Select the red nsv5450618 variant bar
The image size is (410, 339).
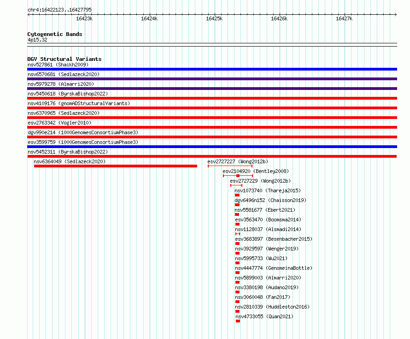click(x=212, y=98)
